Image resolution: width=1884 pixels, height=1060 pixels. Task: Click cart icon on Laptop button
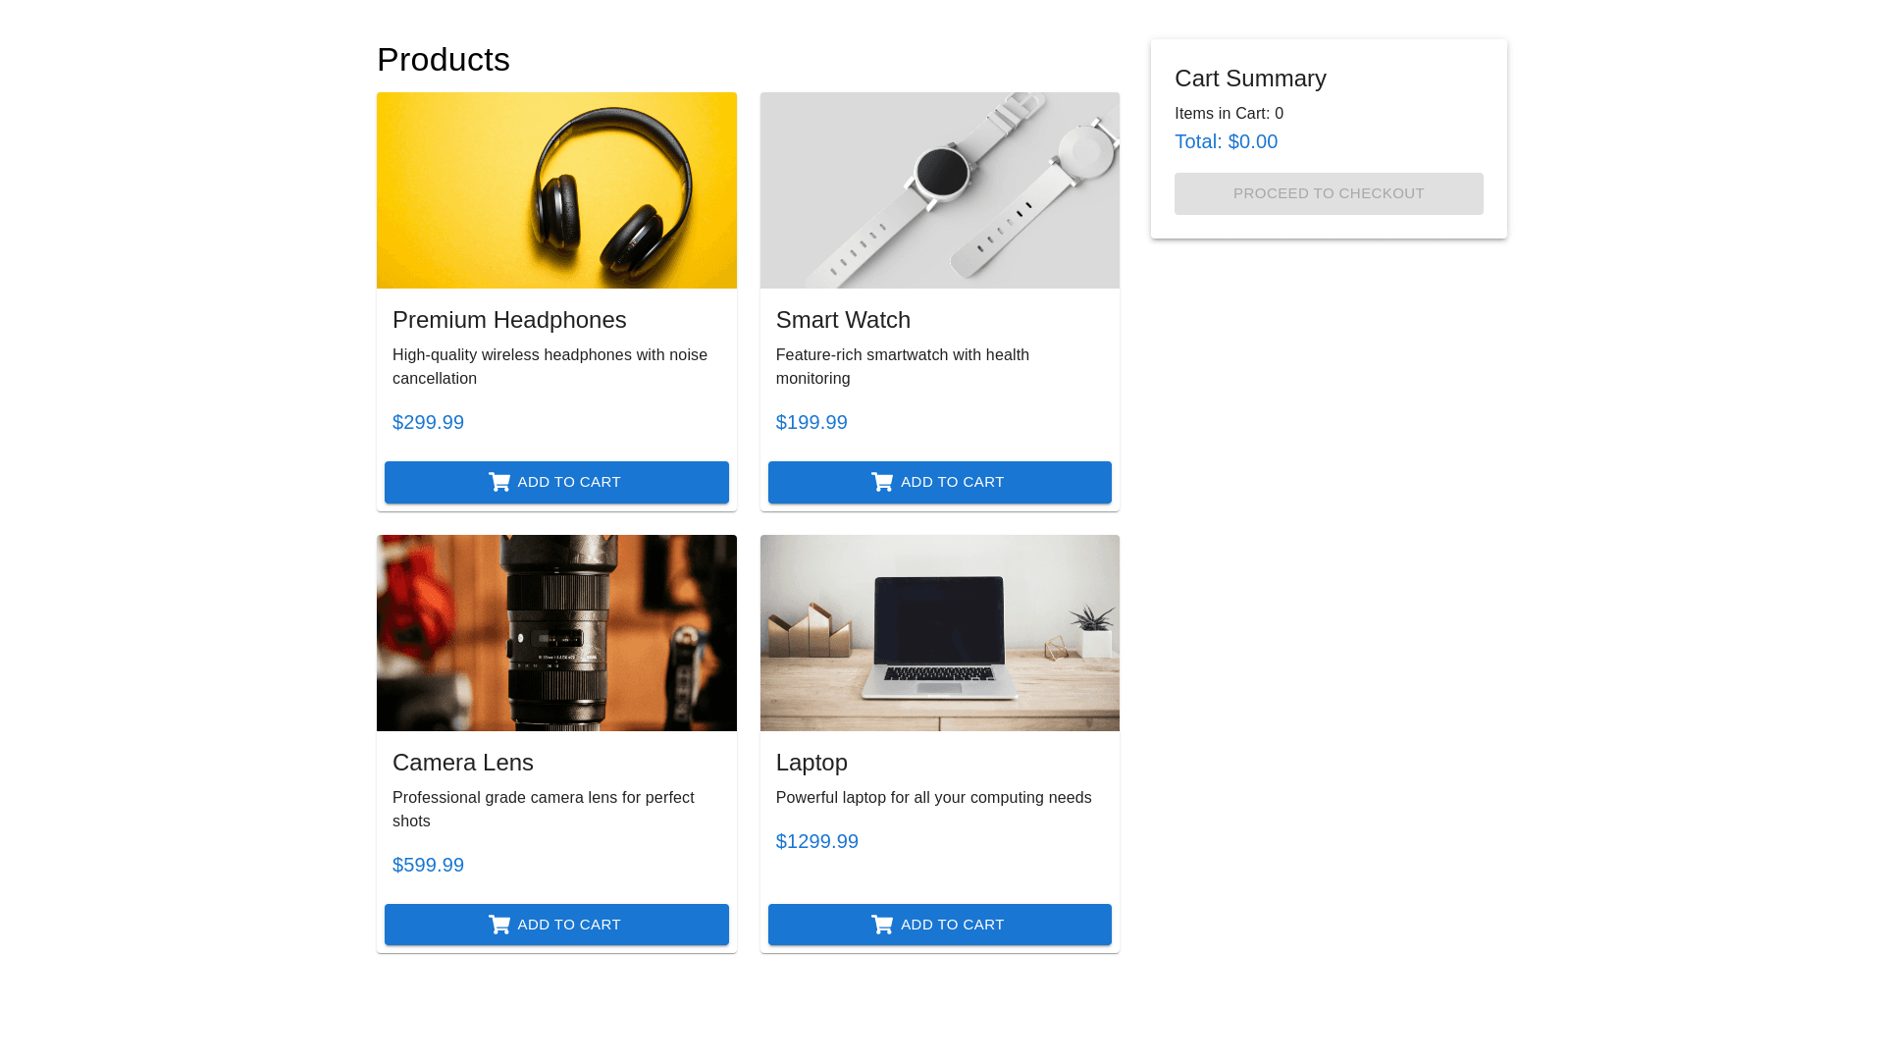(882, 925)
